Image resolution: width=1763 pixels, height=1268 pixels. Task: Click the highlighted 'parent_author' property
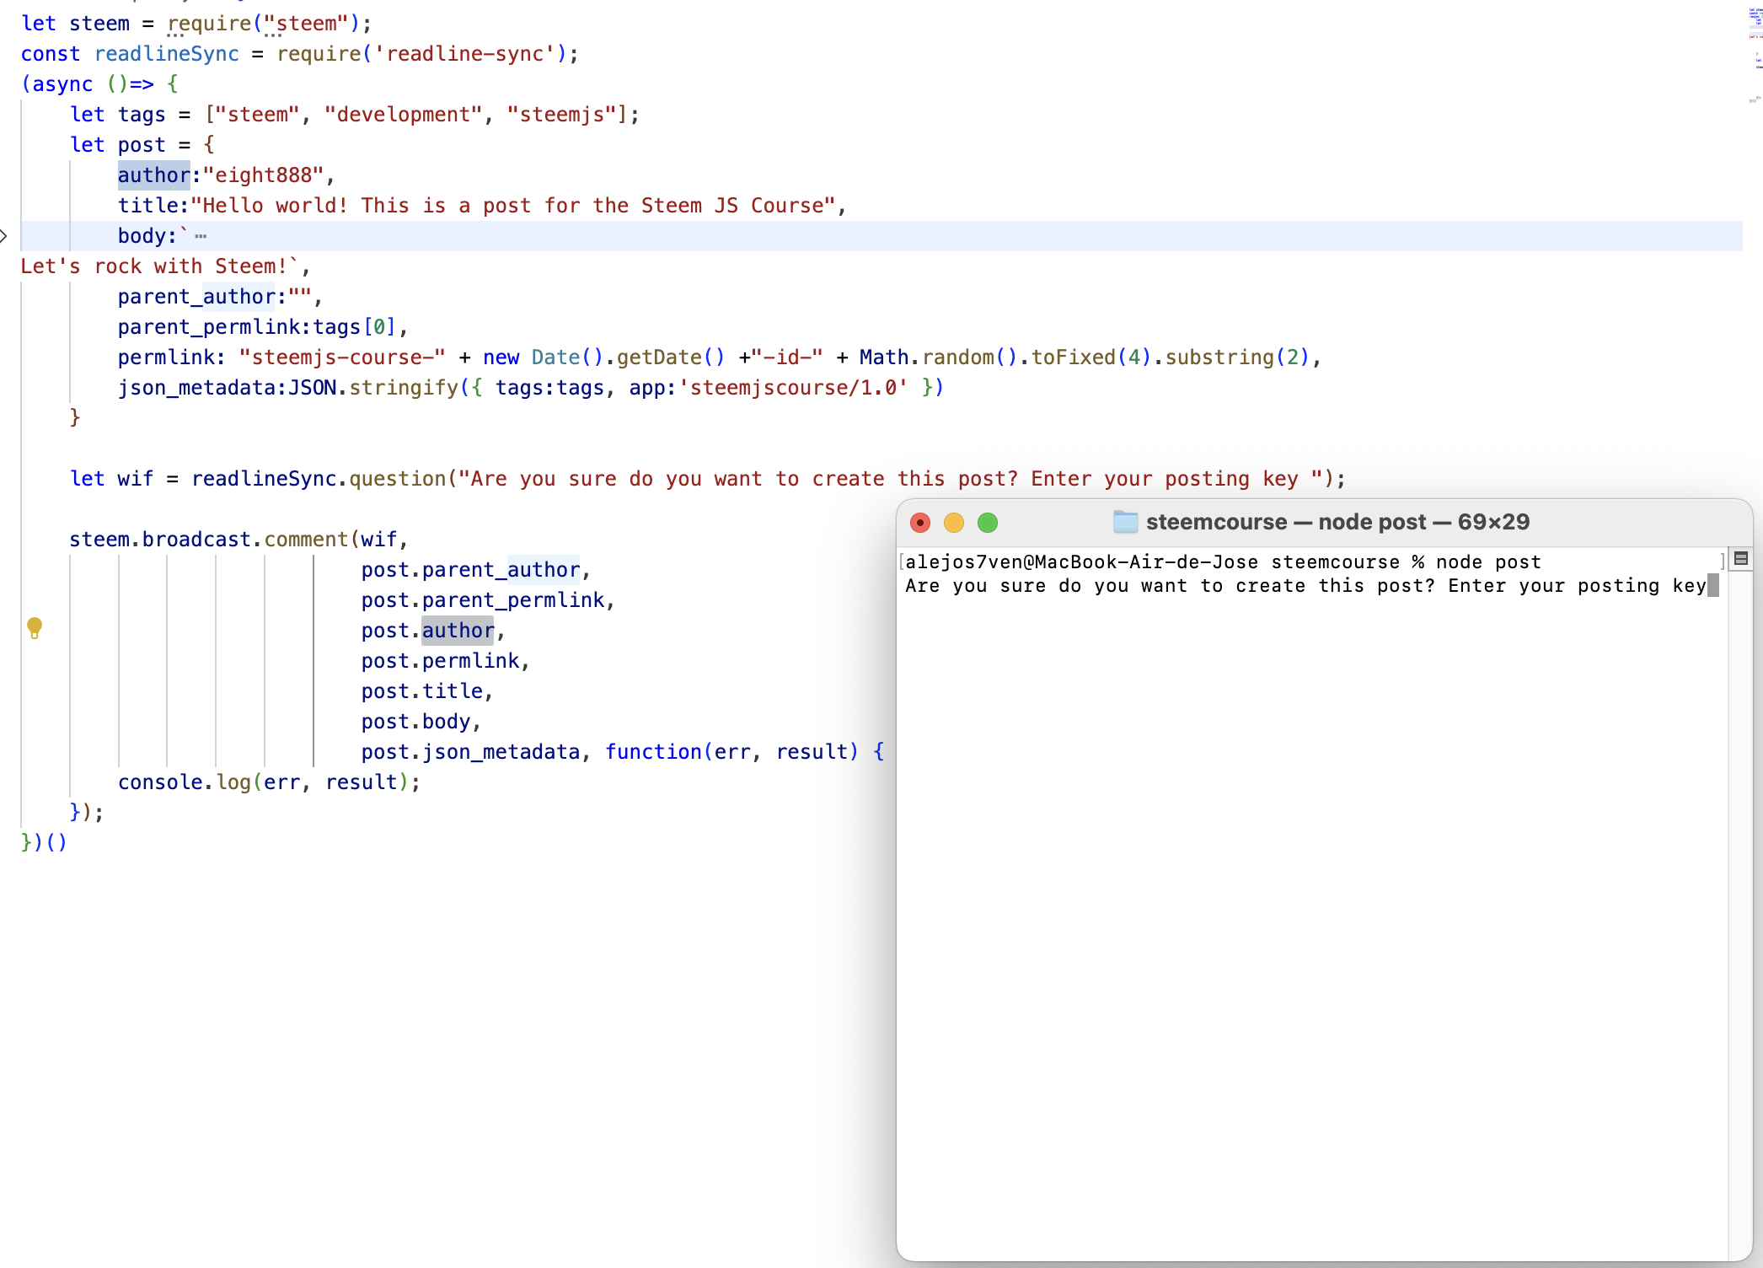[198, 296]
